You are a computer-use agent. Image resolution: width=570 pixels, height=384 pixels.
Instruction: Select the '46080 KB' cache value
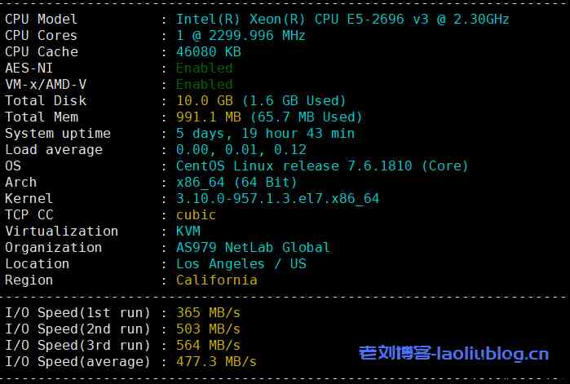pos(208,51)
